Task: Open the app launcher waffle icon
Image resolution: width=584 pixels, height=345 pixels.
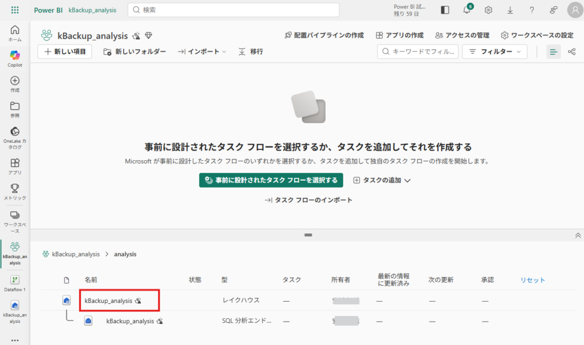Action: tap(15, 10)
